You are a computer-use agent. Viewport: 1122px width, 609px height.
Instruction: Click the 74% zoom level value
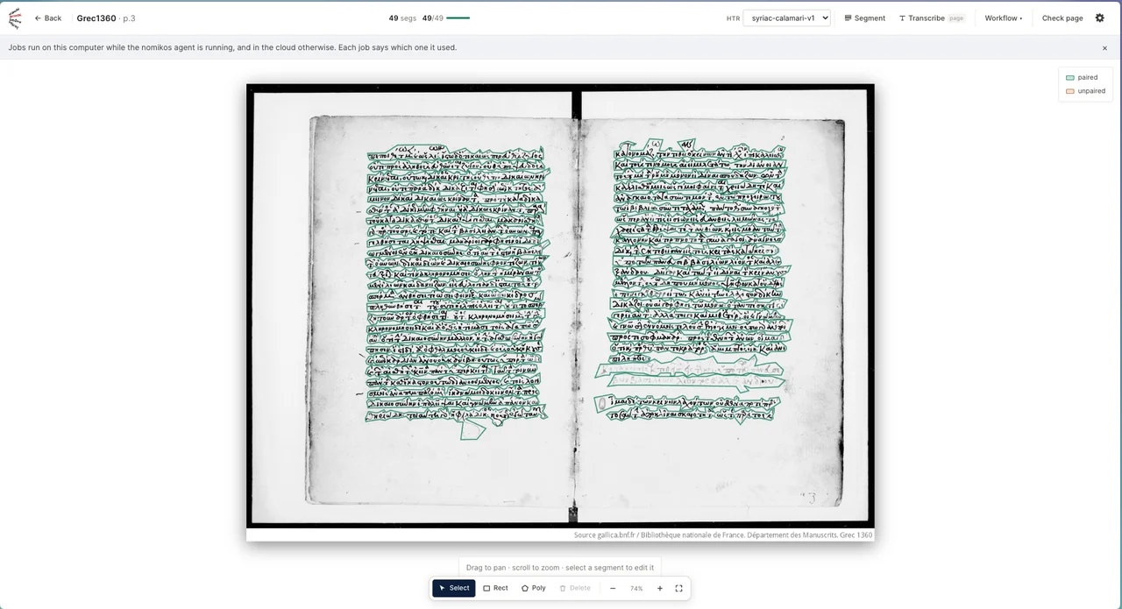(x=636, y=589)
